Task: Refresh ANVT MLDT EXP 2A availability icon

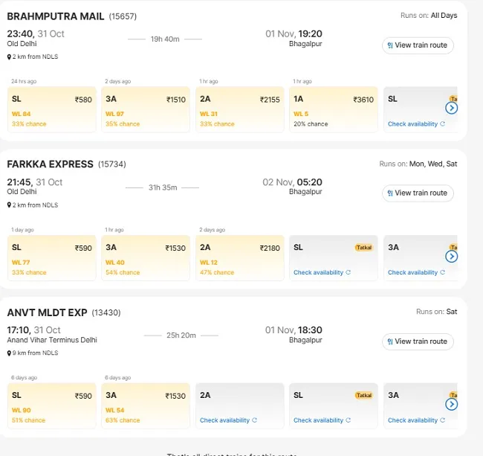Action: pyautogui.click(x=254, y=420)
